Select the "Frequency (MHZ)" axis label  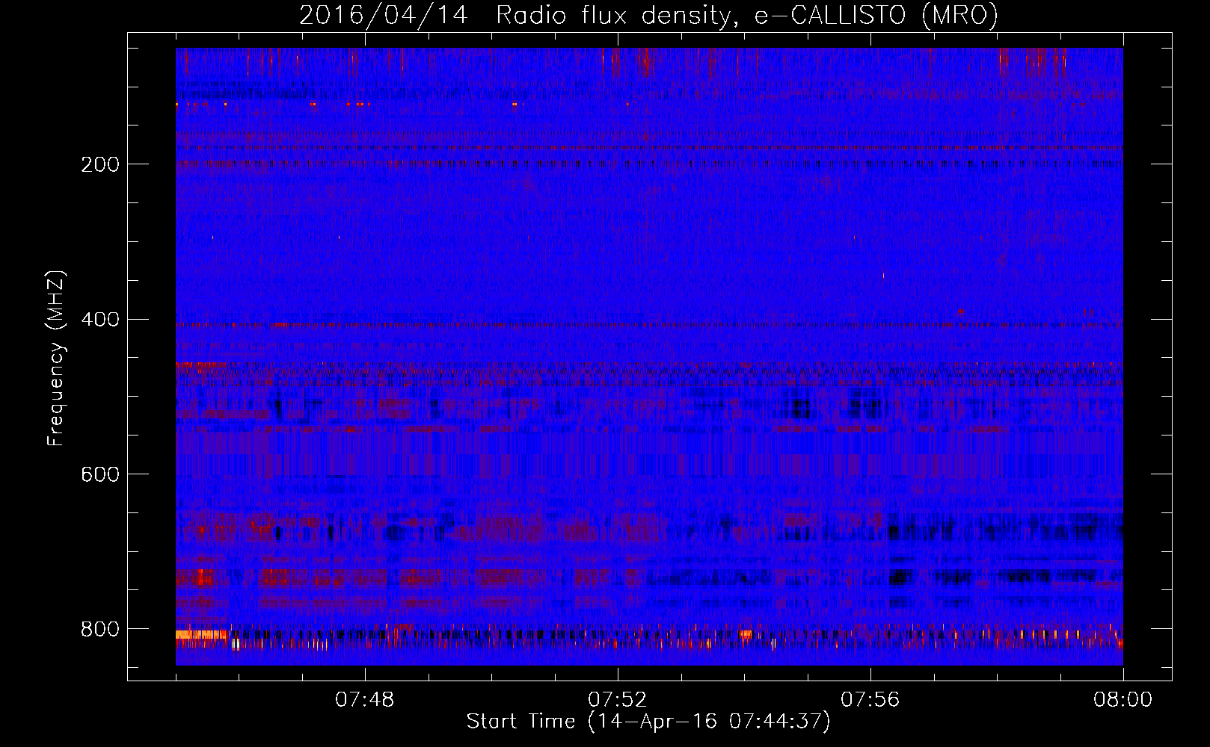point(55,358)
